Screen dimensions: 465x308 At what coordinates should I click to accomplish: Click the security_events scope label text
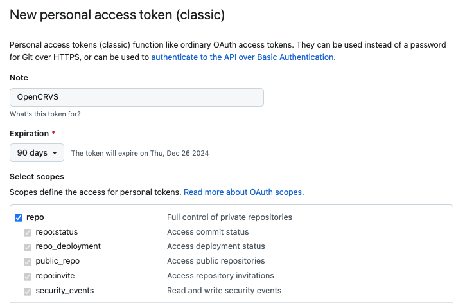coord(65,291)
